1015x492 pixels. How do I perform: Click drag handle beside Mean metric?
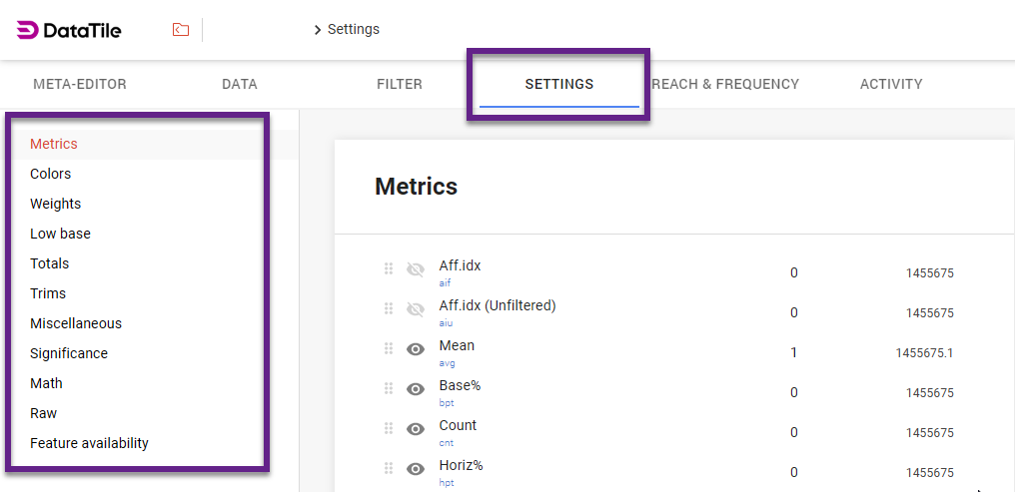pos(389,348)
